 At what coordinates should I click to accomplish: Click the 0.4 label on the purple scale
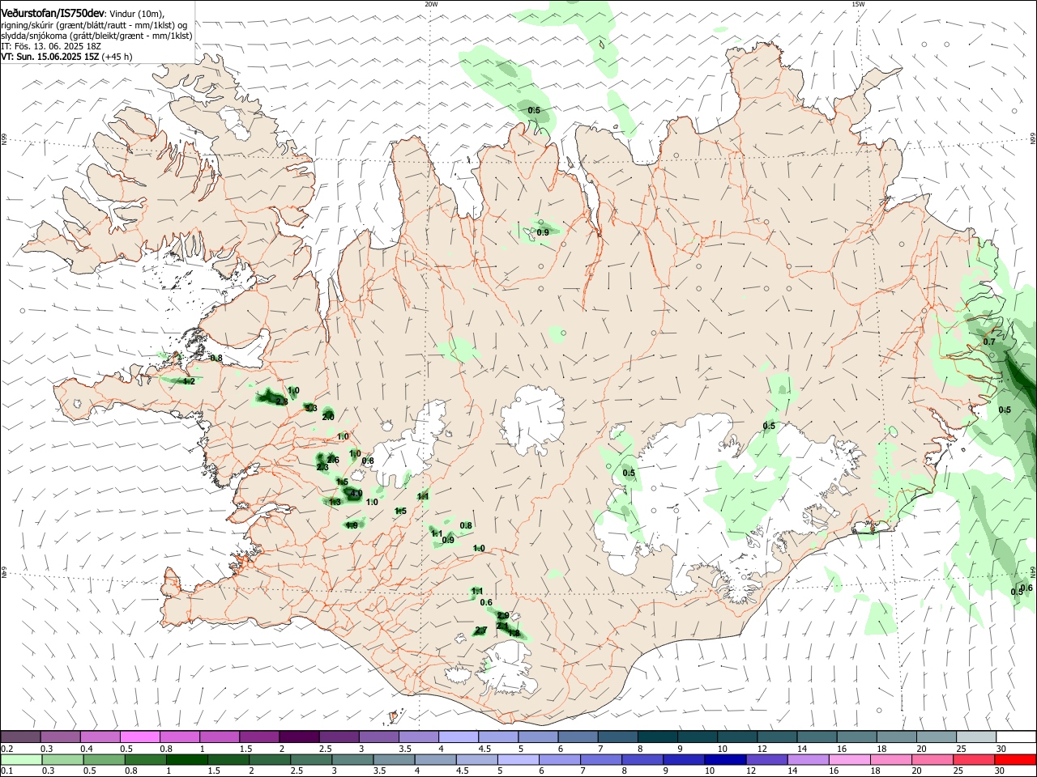pyautogui.click(x=87, y=749)
